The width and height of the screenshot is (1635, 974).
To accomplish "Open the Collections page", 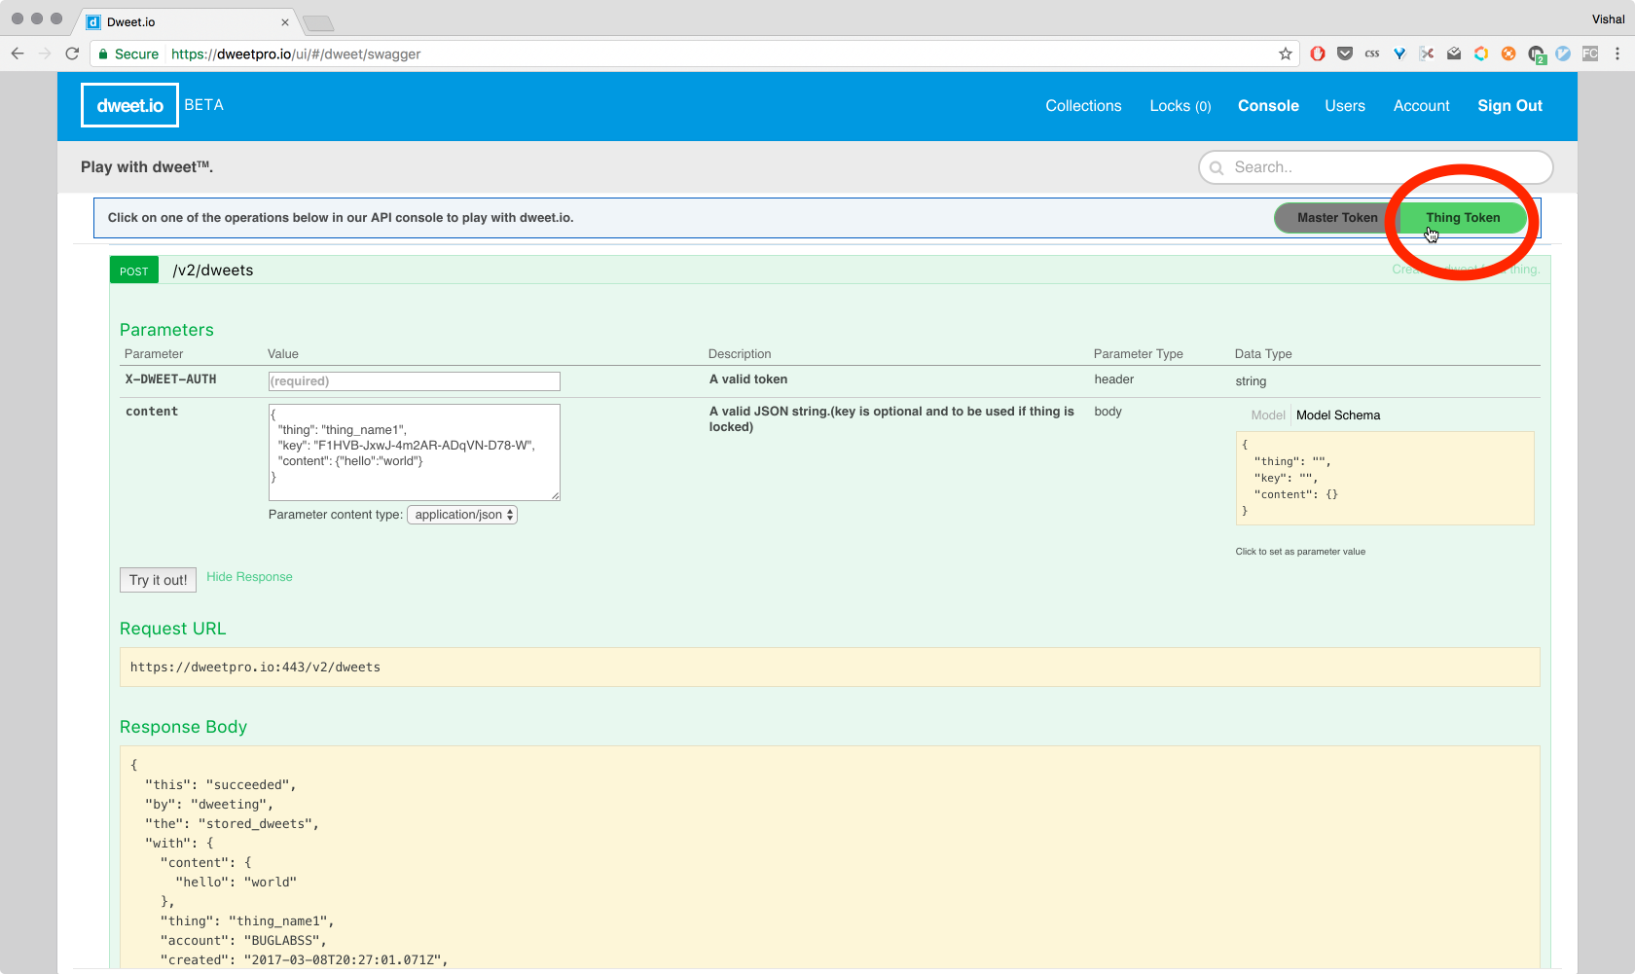I will pos(1083,105).
